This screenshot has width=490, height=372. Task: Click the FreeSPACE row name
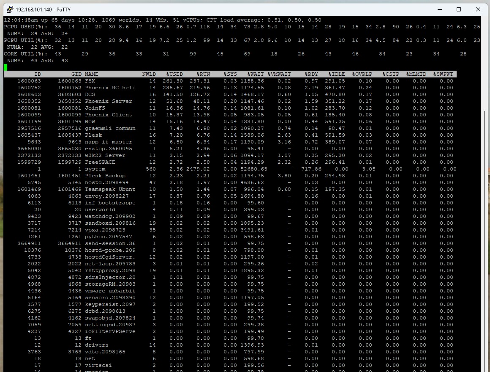click(100, 162)
